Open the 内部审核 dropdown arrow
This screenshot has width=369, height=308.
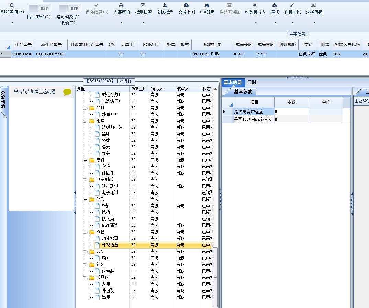tap(122, 23)
